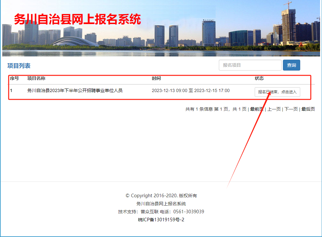This screenshot has height=237, width=322.
Task: Click the 时间 column header
Action: point(156,78)
